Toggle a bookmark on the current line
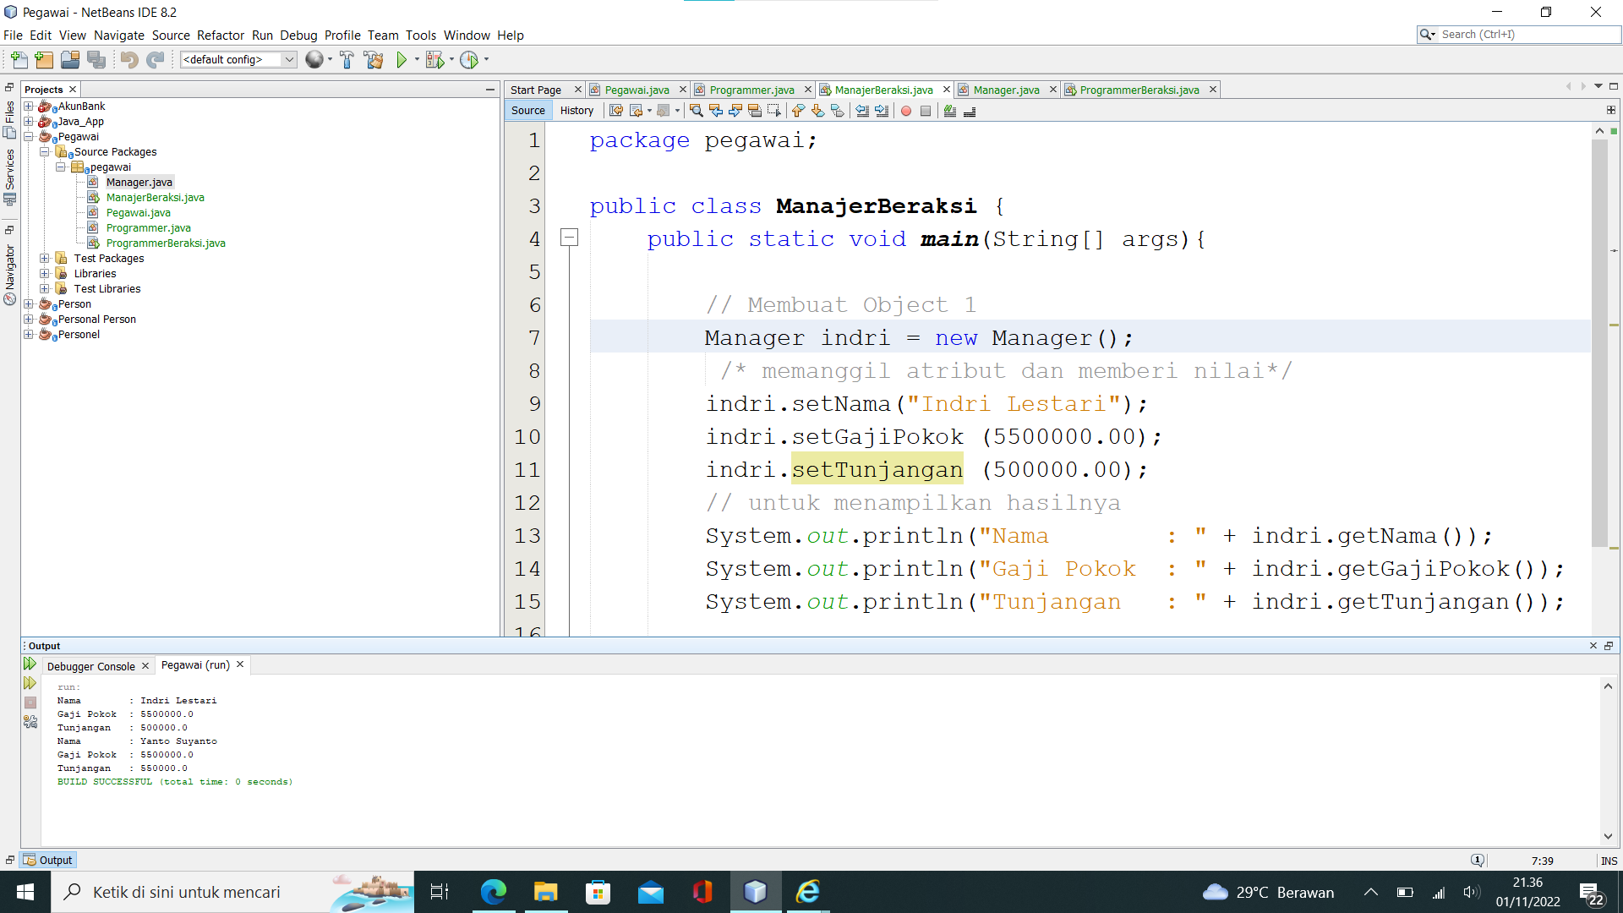Screen dimensions: 1623x913 [x=838, y=111]
